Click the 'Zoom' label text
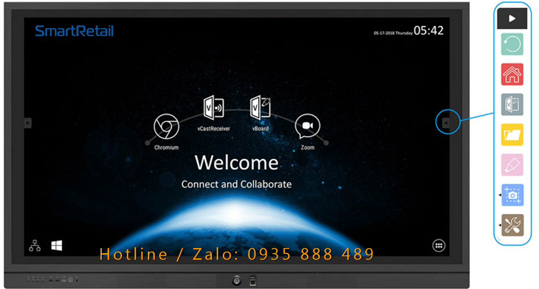This screenshot has height=289, width=539. tap(307, 147)
